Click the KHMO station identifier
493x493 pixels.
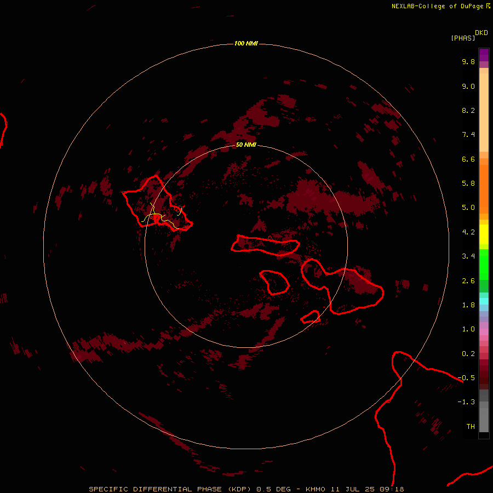(x=316, y=489)
